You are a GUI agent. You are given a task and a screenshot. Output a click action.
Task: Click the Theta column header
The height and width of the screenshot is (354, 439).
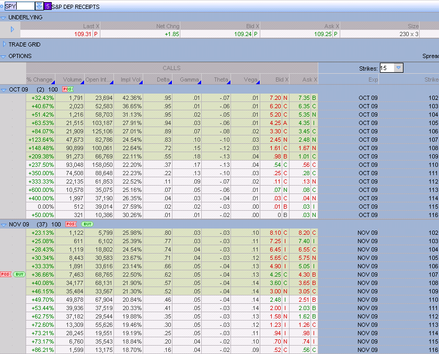tap(216, 79)
